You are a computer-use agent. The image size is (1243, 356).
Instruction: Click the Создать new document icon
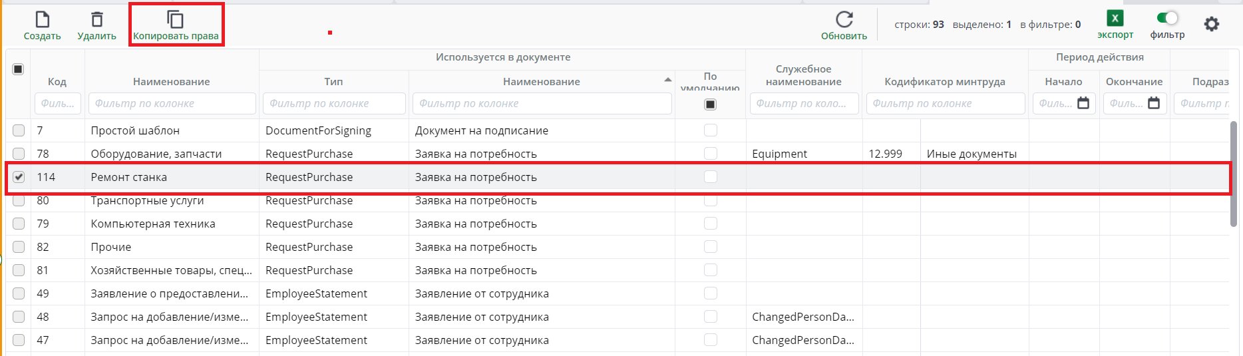[x=42, y=20]
